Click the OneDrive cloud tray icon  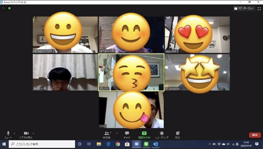pyautogui.click(x=224, y=144)
